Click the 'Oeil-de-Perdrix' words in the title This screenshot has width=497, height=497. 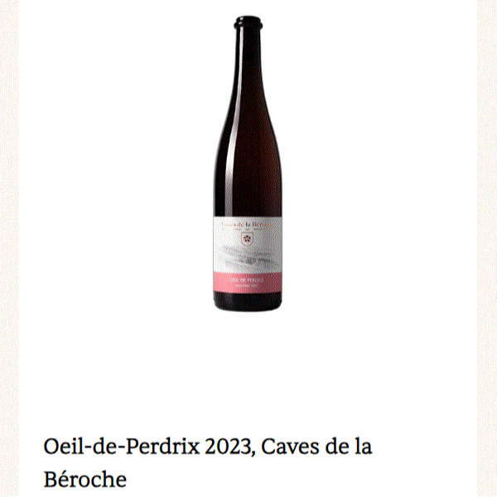(122, 446)
